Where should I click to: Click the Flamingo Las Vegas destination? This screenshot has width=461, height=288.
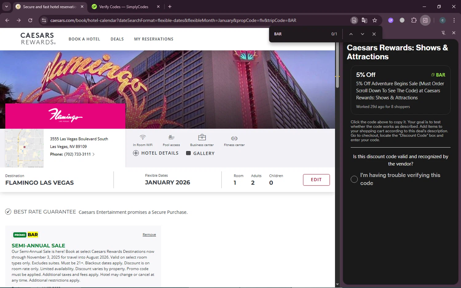[x=39, y=183]
